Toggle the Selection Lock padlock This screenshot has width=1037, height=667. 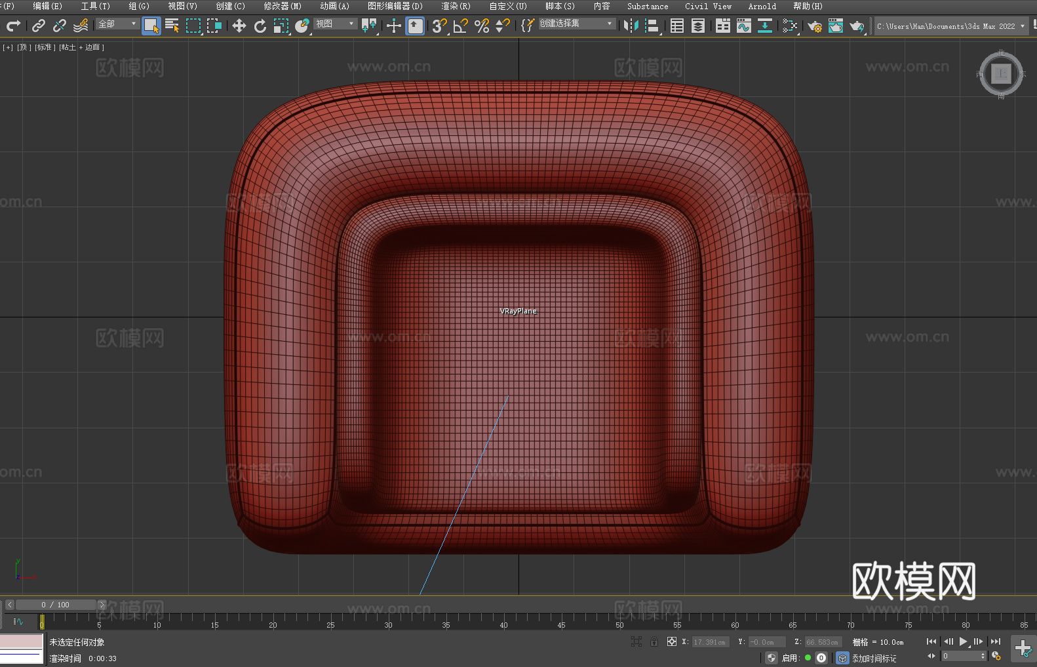(654, 642)
